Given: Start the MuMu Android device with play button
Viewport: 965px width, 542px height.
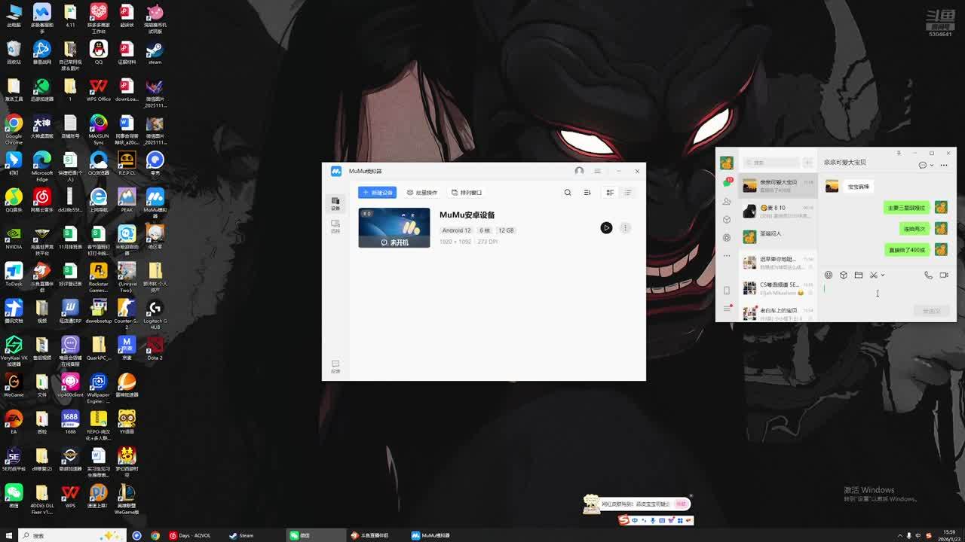Looking at the screenshot, I should [606, 228].
